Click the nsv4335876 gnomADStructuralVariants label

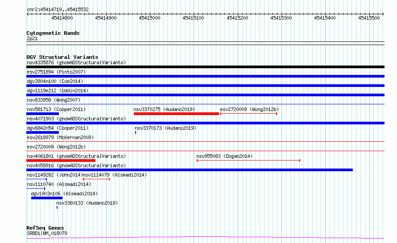click(x=76, y=62)
